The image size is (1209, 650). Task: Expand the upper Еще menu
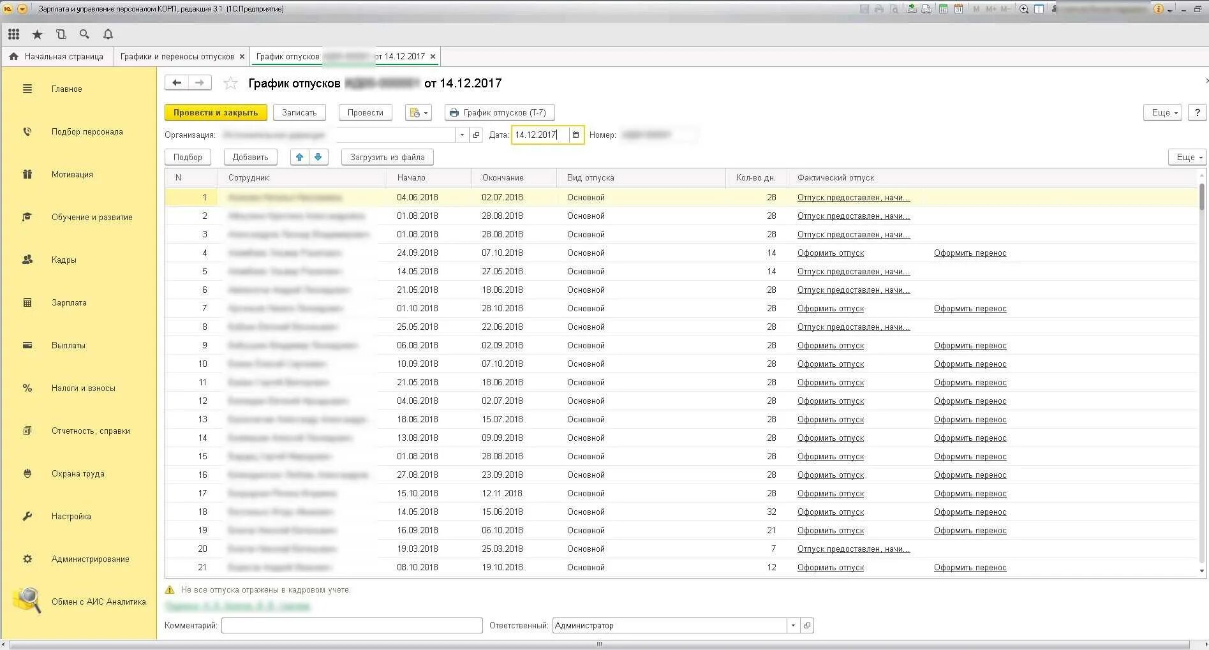(x=1163, y=112)
